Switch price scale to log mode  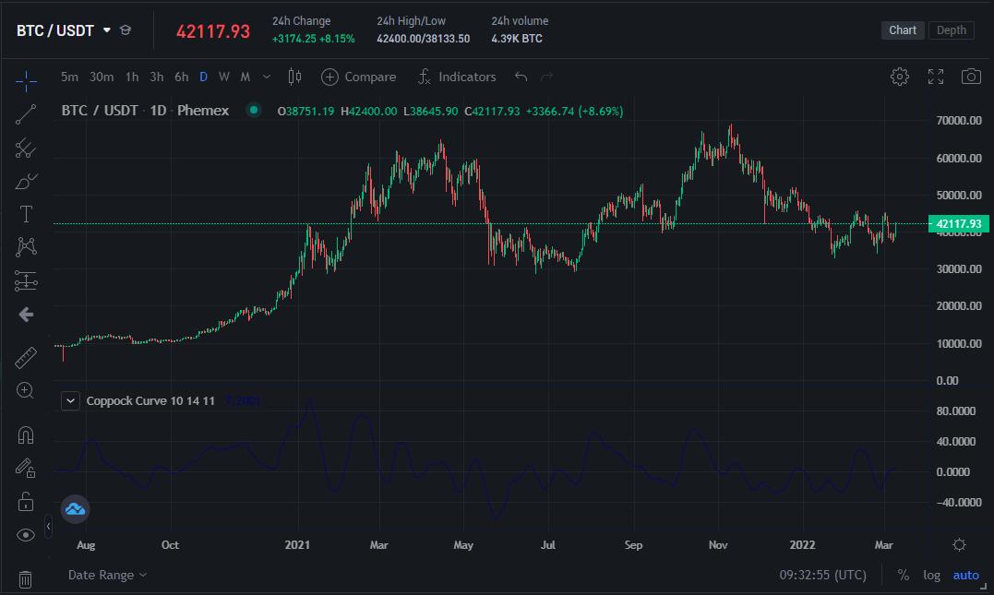931,575
